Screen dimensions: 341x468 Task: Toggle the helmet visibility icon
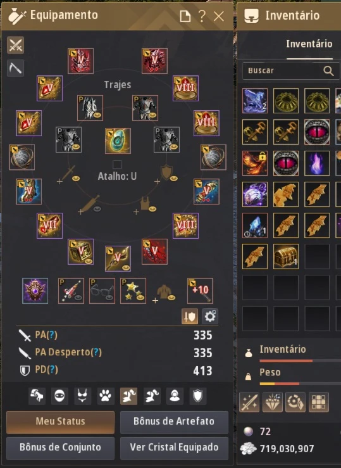click(x=59, y=396)
